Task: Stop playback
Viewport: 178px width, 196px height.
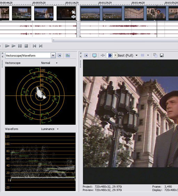Action: [26, 46]
